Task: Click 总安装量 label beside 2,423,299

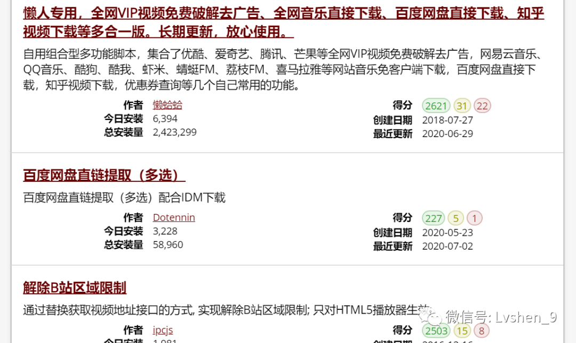Action: coord(123,132)
